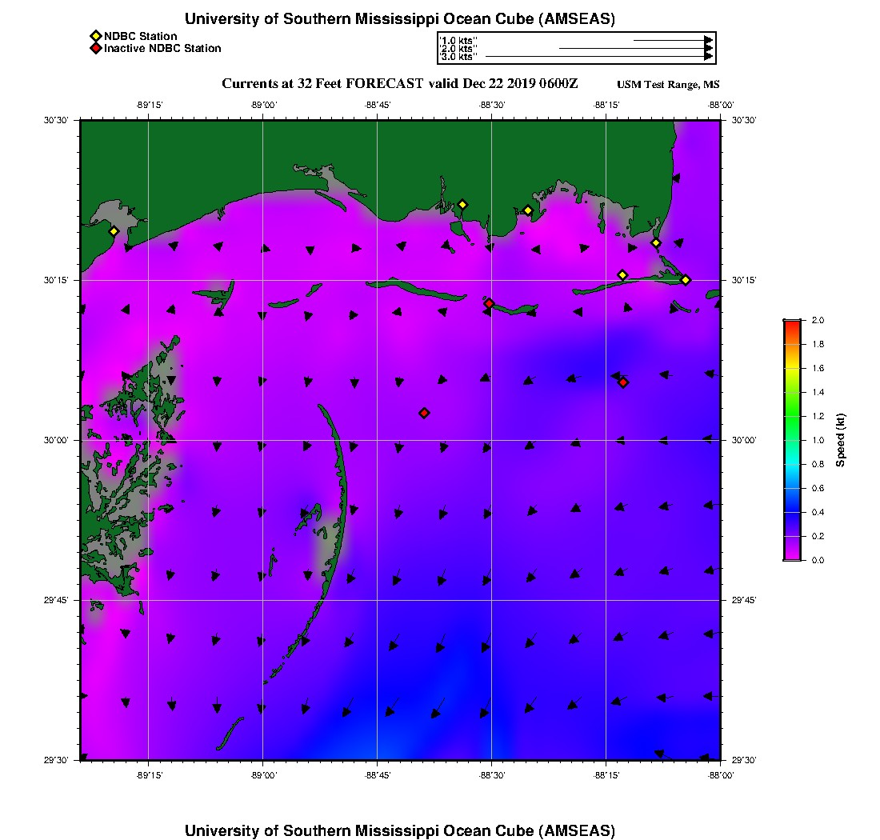The image size is (880, 840).
Task: Click the 'USM Test Range, MS' label
Action: pos(668,85)
